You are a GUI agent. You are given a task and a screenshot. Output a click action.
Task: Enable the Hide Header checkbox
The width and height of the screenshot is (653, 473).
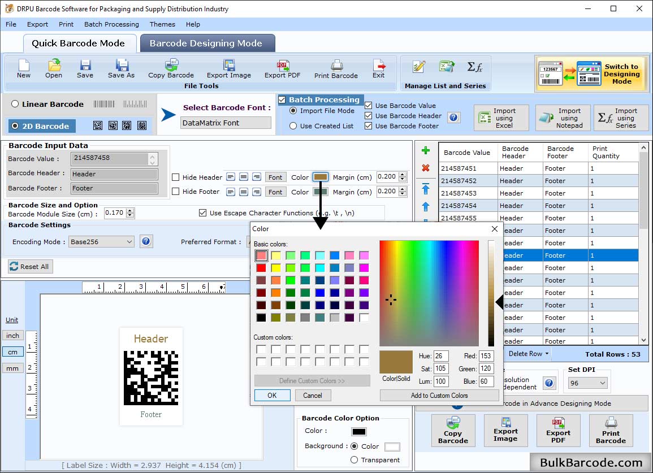point(176,177)
